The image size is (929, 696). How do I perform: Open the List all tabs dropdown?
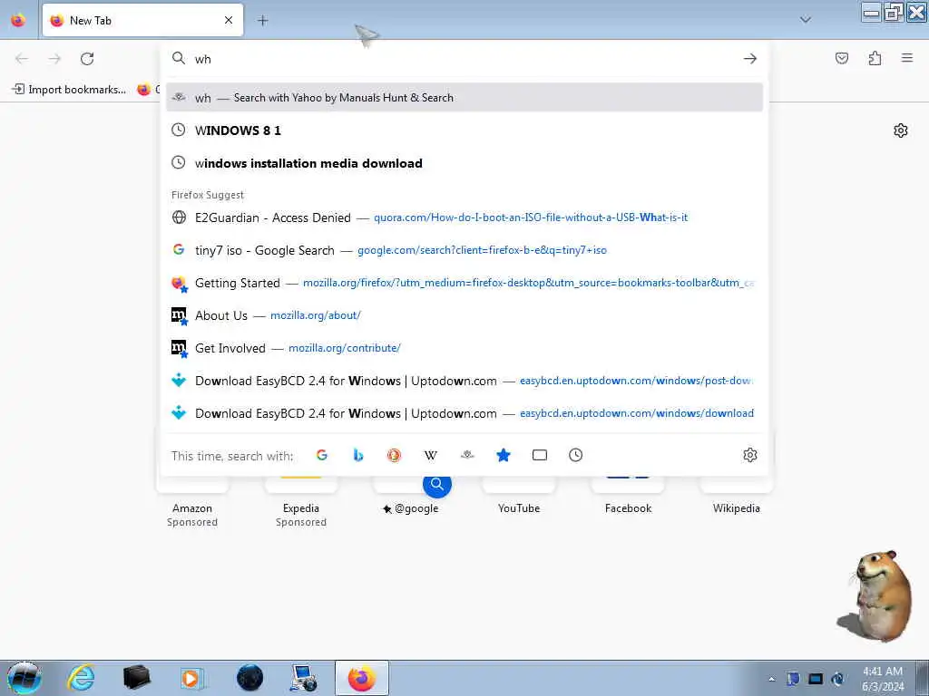tap(805, 20)
